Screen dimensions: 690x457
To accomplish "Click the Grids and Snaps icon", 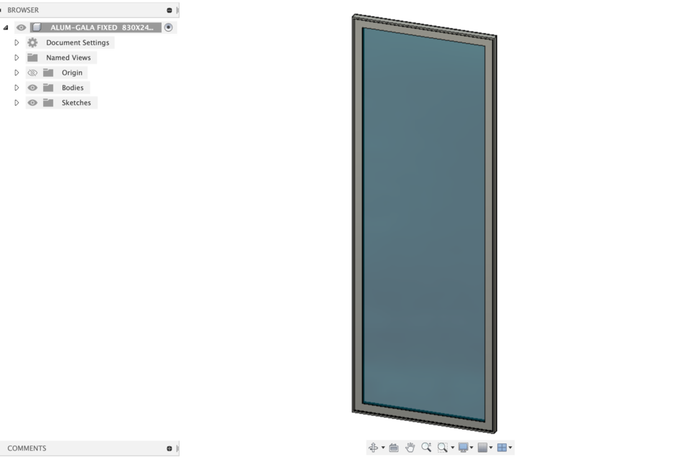I will pos(484,447).
